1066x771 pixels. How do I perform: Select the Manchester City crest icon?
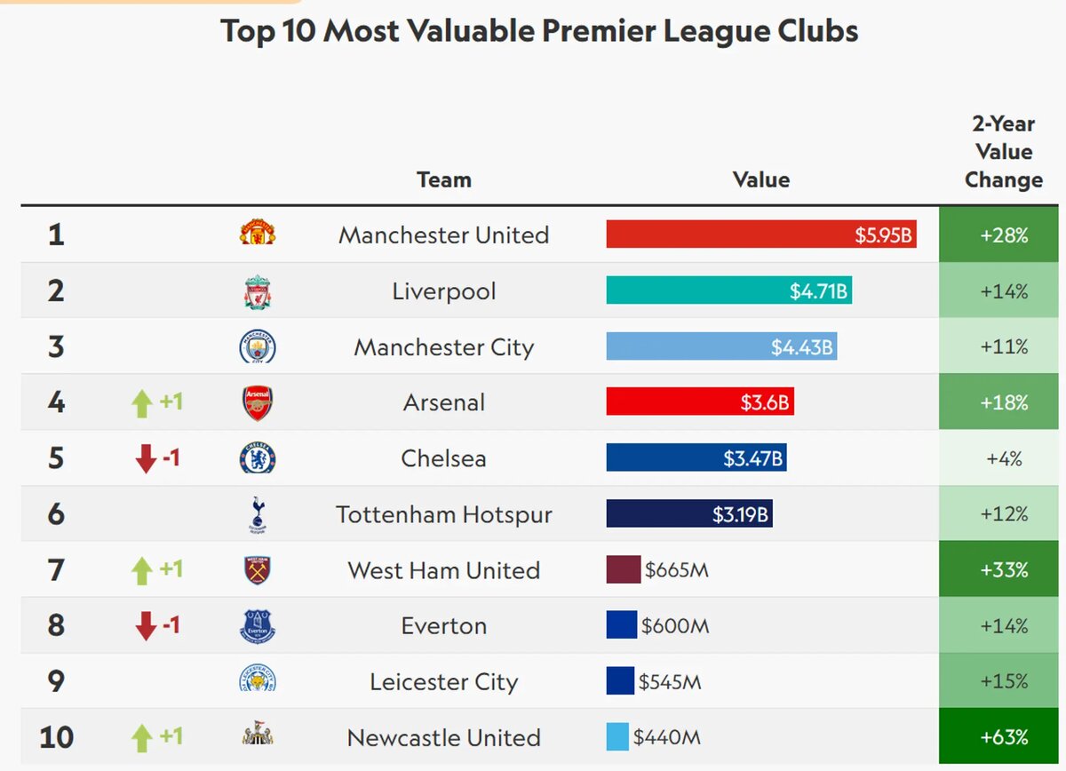pos(258,346)
